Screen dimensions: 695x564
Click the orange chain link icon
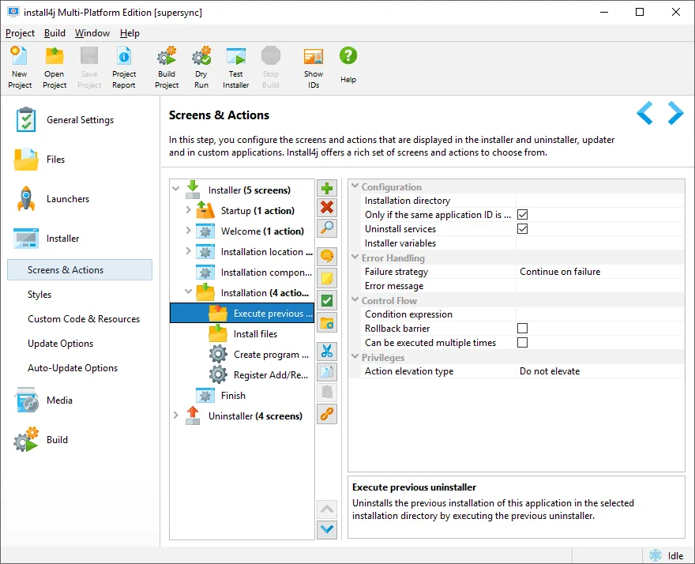327,414
